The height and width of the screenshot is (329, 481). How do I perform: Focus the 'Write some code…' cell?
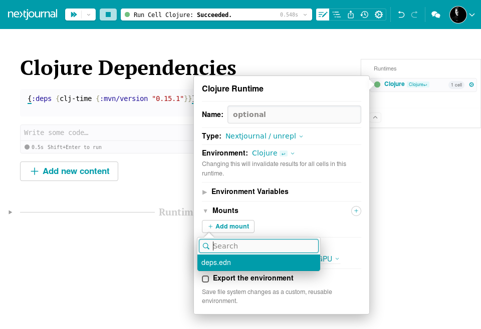tap(107, 132)
